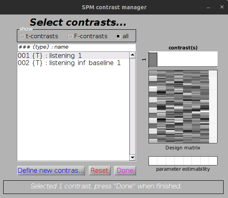Click the contrast list vertical scrollbar track

132,106
